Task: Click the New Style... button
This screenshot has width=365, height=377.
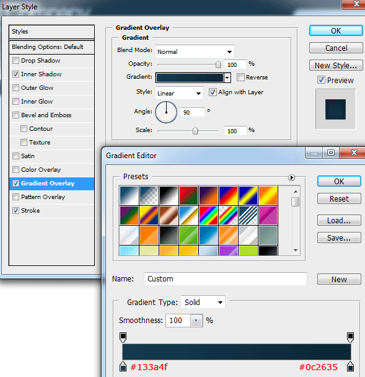Action: pos(336,65)
